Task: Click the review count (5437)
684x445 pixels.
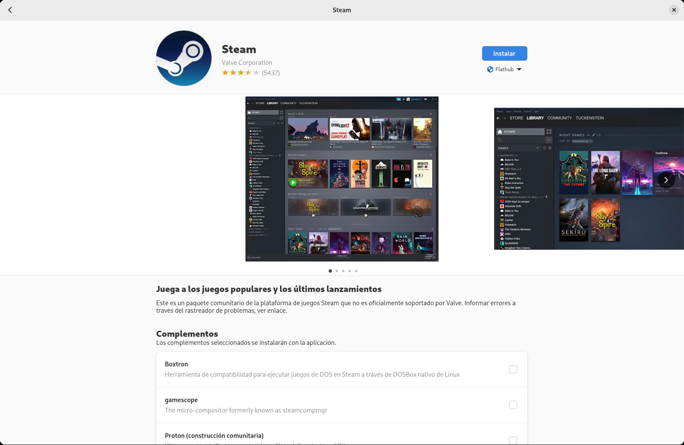Action: [x=271, y=73]
